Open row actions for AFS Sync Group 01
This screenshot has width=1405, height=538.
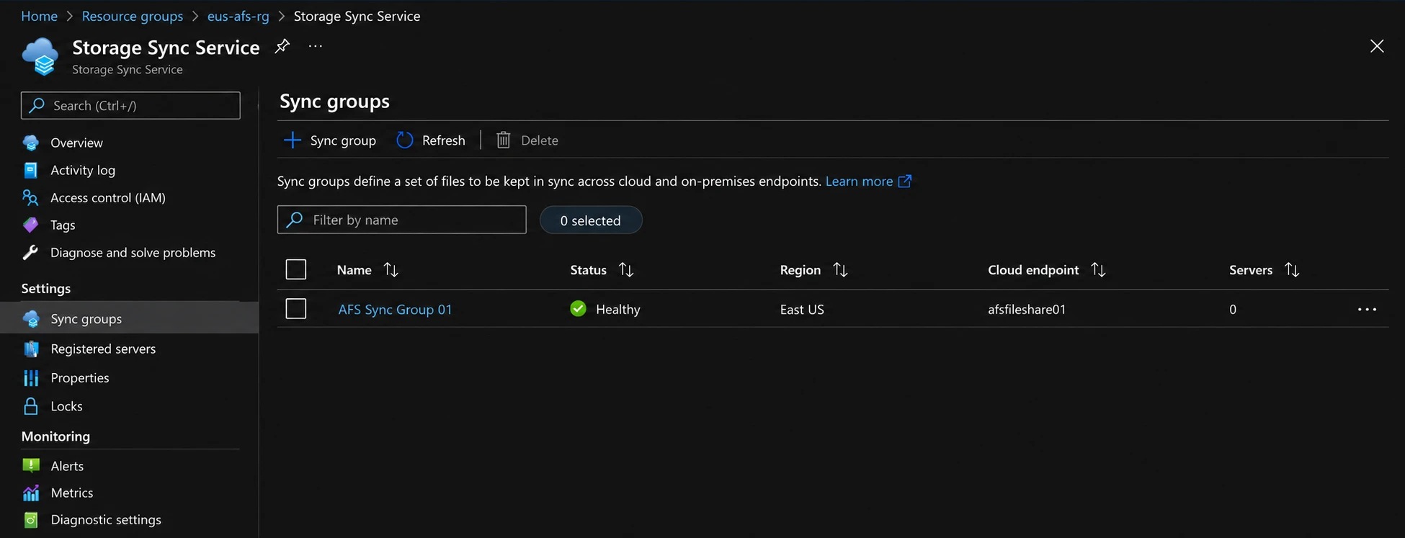click(1367, 309)
